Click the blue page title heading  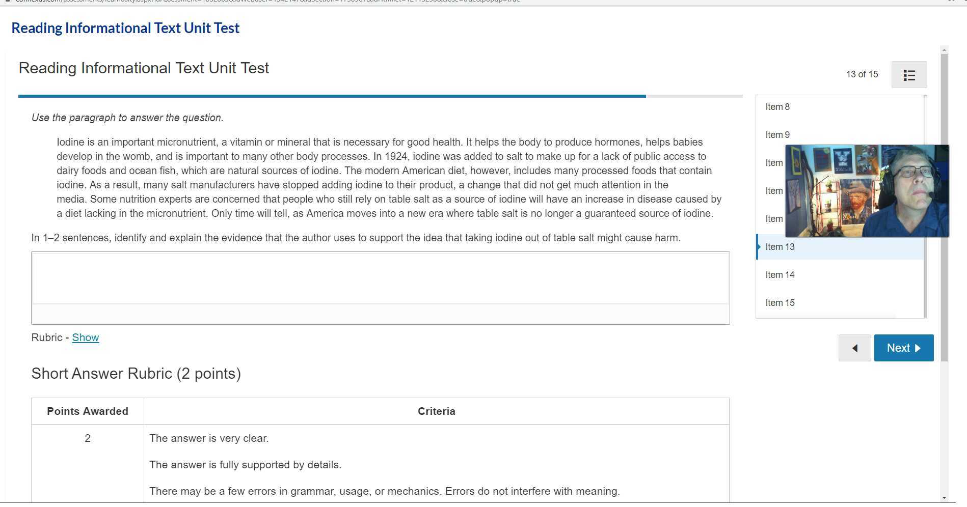125,28
